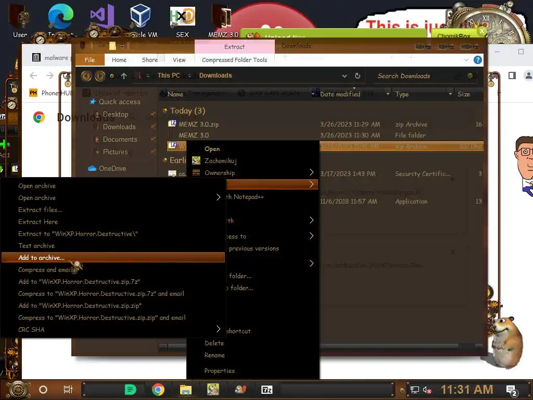Screen dimensions: 533x400
Task: Select Zachomikuj context menu entry
Action: [220, 160]
